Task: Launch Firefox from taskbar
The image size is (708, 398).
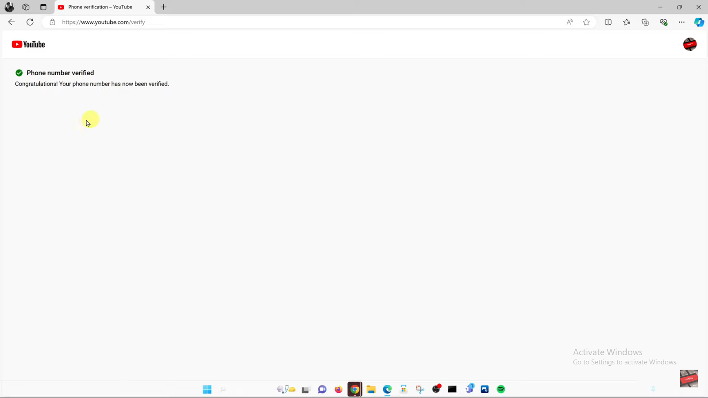Action: coord(339,389)
